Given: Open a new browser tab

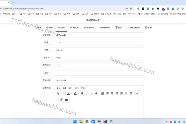Looking at the screenshot, I should tap(13, 3).
